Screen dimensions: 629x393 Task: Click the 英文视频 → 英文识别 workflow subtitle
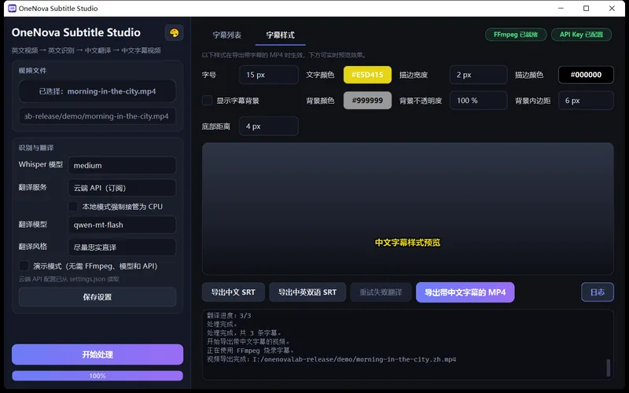tap(86, 50)
